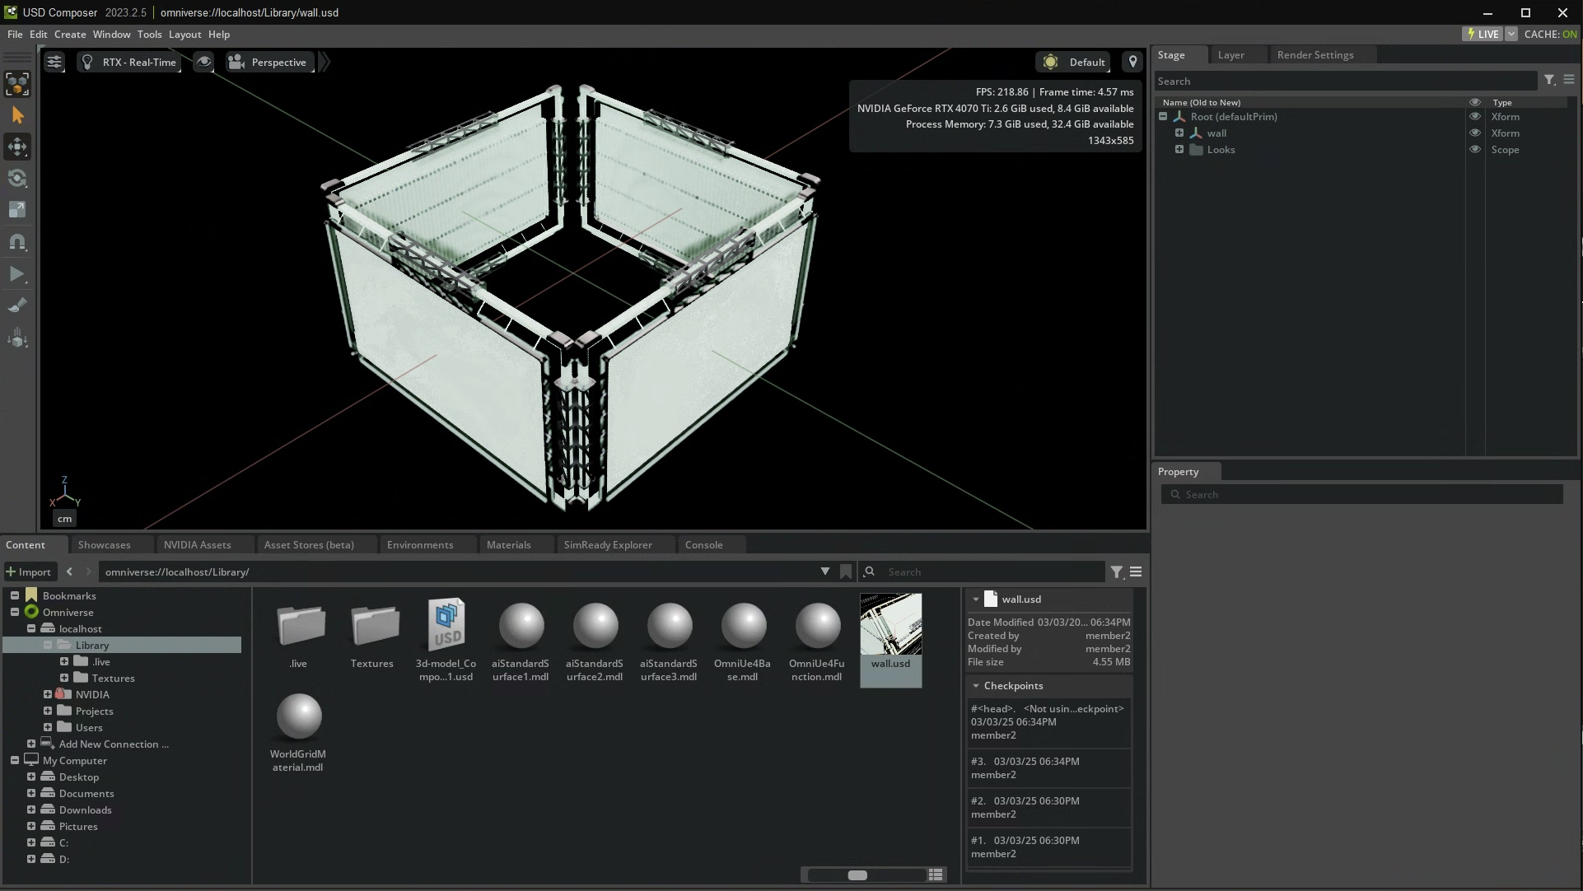Click the viewport display eye icon

203,62
